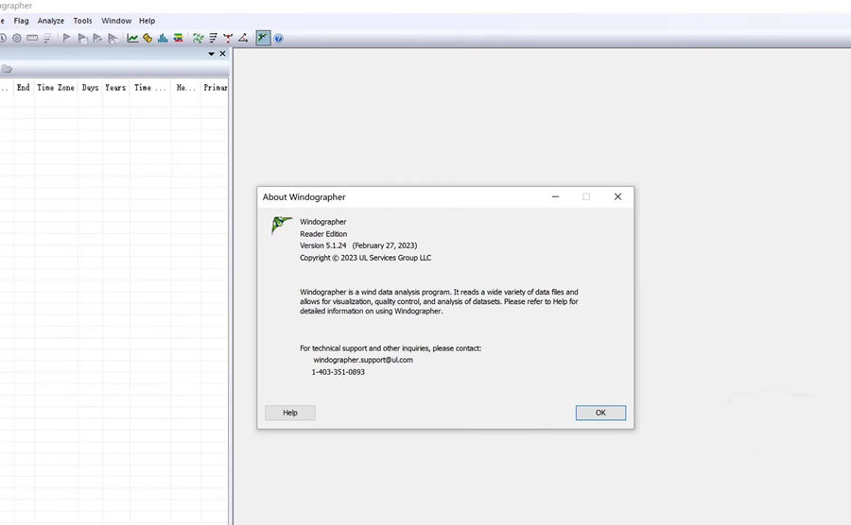Click the sort lines with arrow icon
This screenshot has width=851, height=525.
[214, 38]
